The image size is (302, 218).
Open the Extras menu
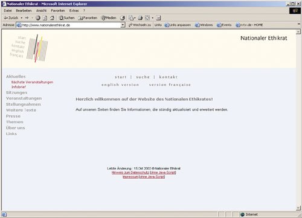(74, 10)
